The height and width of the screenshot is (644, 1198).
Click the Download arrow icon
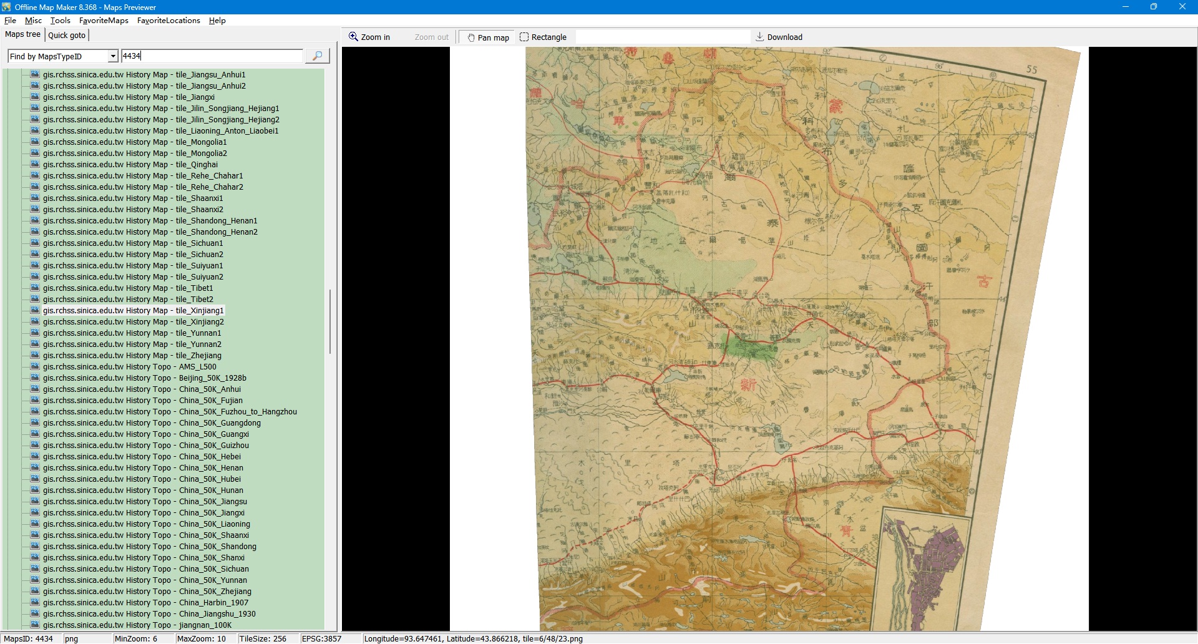click(x=759, y=37)
